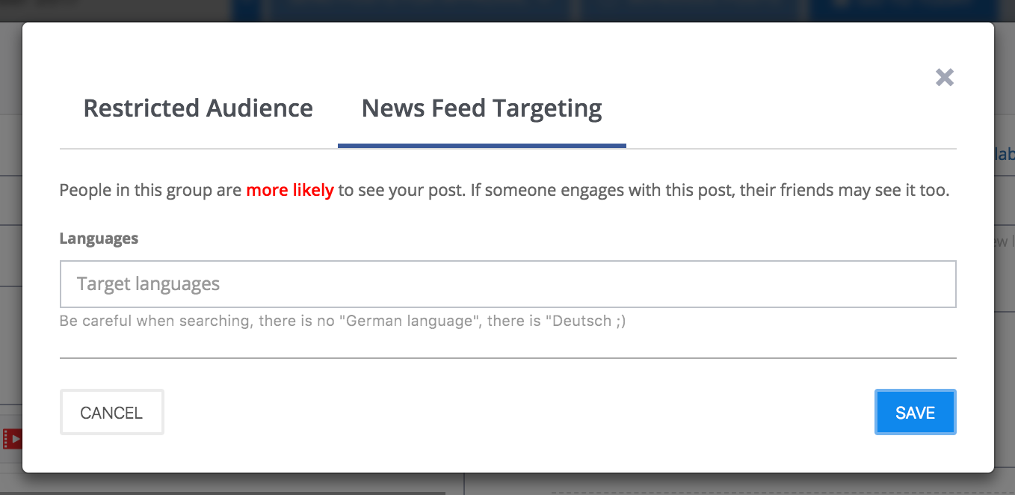Screen dimensions: 1015x495
Task: Click the blue link text behind dialog's right edge
Action: click(1005, 154)
